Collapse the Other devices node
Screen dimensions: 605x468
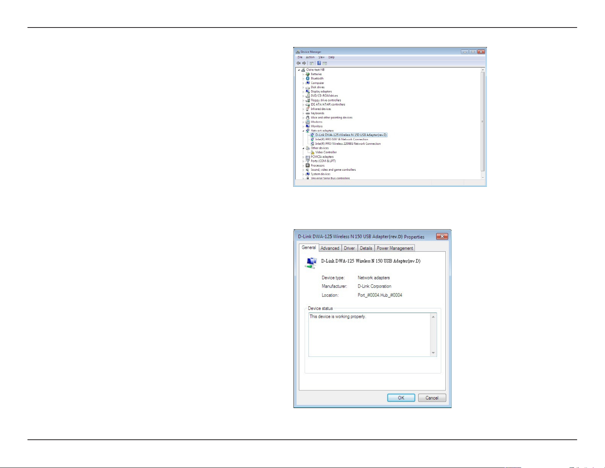click(x=303, y=148)
